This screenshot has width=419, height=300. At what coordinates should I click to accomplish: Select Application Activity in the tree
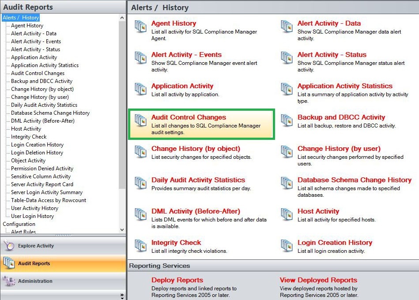(34, 57)
